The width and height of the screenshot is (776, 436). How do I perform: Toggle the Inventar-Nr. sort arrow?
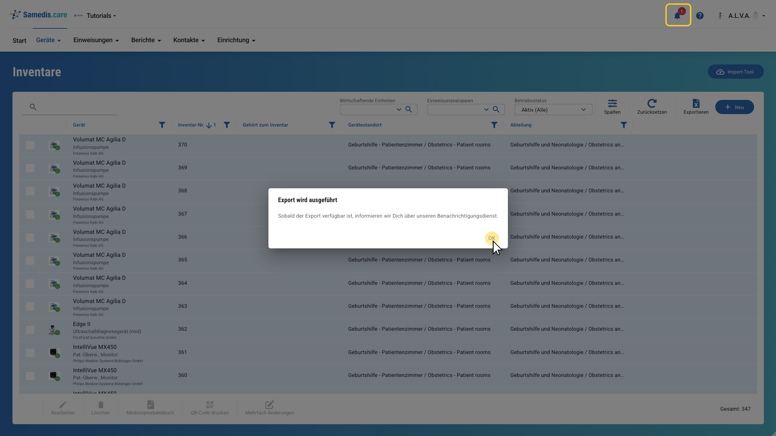tap(209, 125)
